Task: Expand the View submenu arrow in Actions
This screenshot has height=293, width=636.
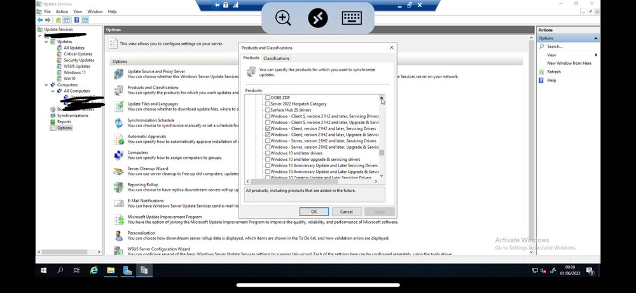Action: (596, 55)
